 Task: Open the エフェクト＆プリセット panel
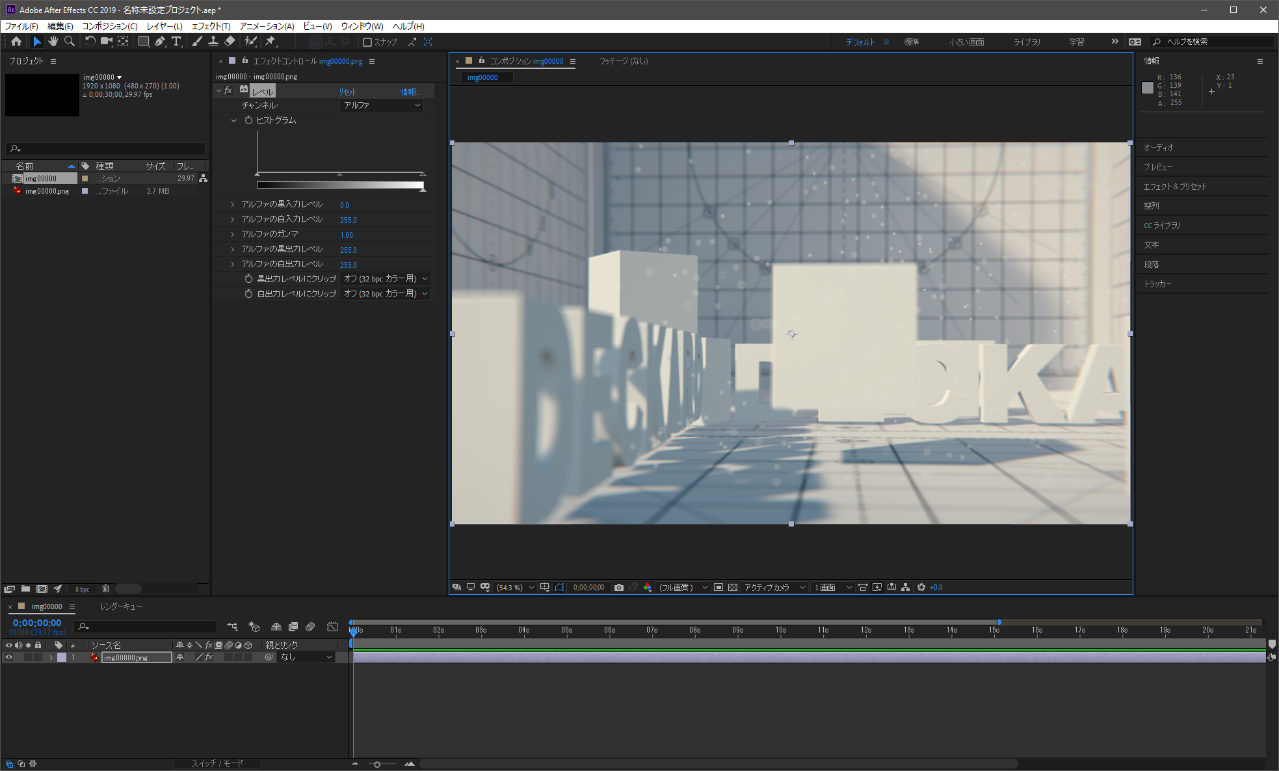(x=1174, y=187)
